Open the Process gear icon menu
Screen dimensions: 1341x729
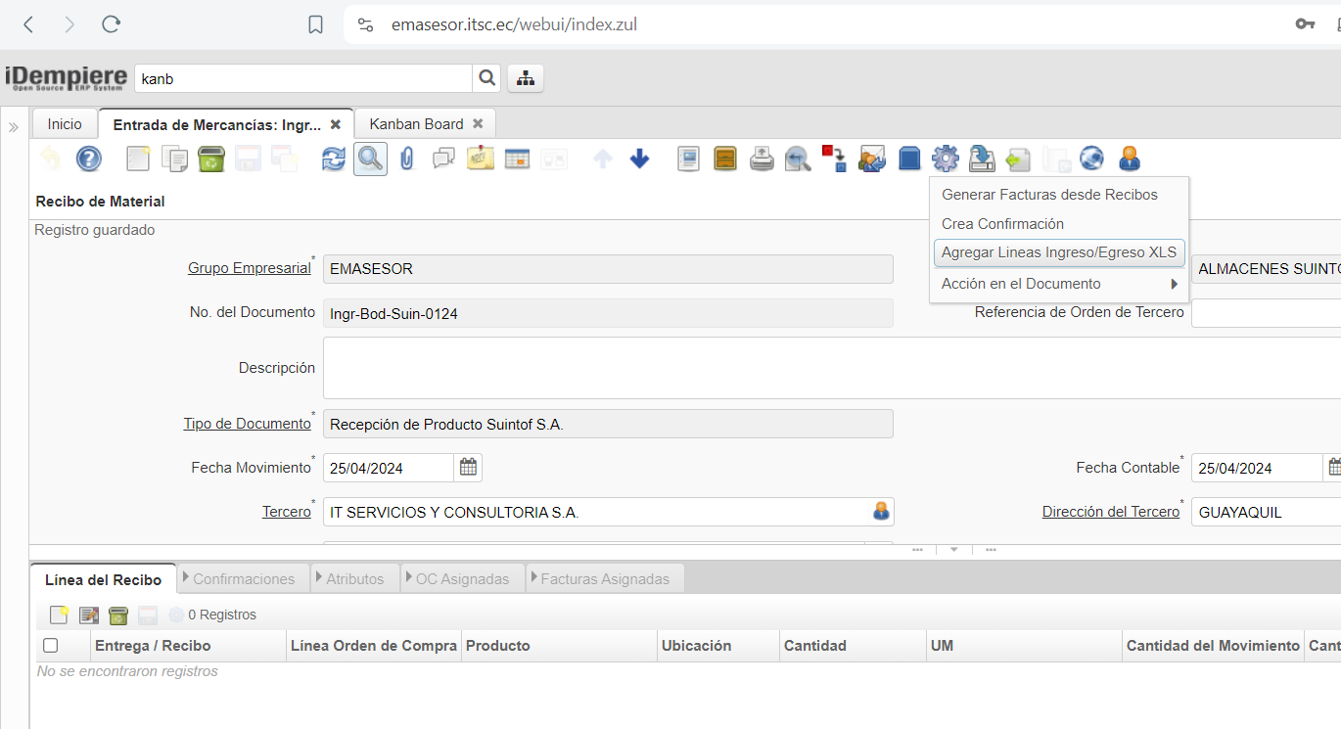(945, 159)
